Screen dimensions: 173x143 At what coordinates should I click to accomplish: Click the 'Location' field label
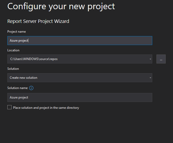coord(13,50)
